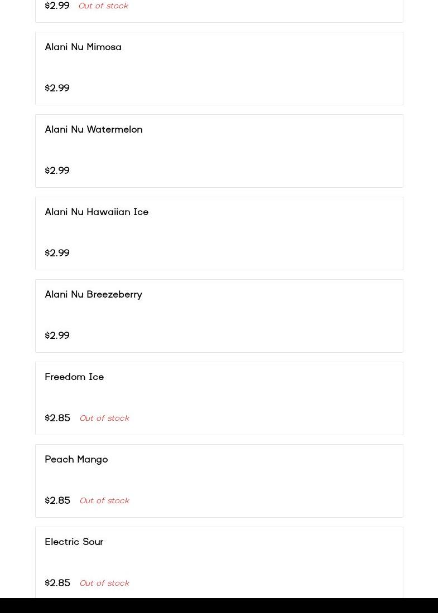This screenshot has height=613, width=438.
Task: Click the Alani Nu Mimosa $2.99 price
Action: coord(57,88)
